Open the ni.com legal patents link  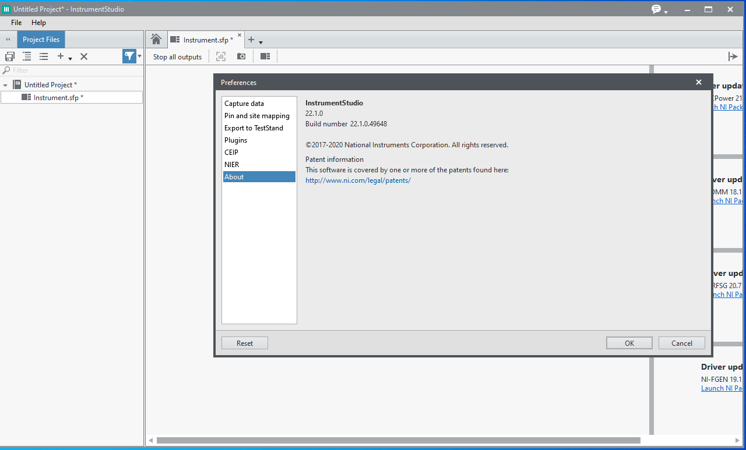(358, 180)
